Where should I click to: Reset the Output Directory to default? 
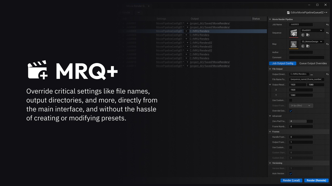point(327,74)
